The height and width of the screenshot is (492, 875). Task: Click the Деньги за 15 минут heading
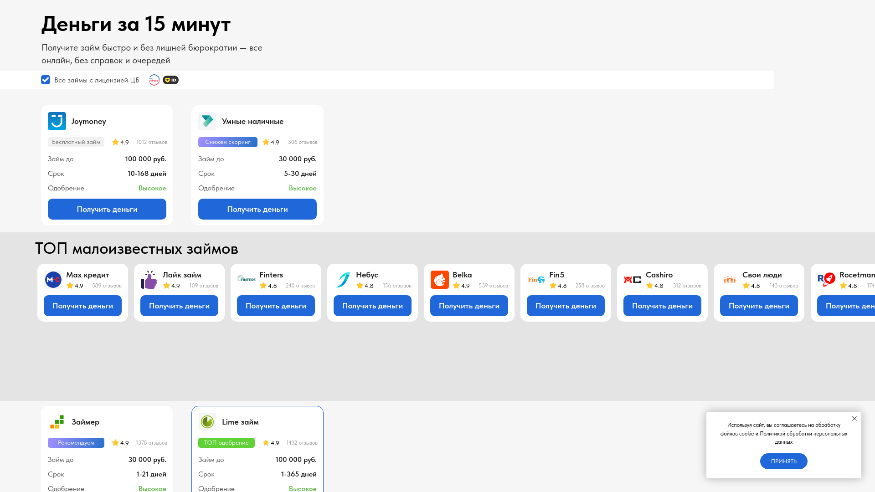click(x=136, y=24)
